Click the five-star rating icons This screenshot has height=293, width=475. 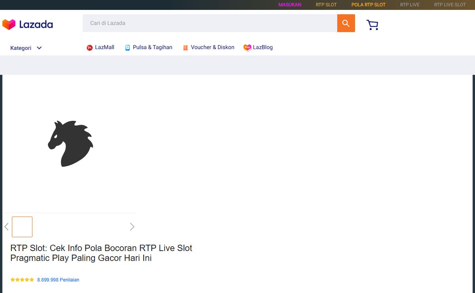tap(22, 280)
